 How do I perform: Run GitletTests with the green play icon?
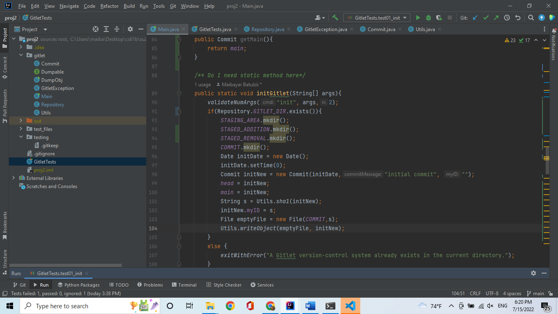click(x=418, y=18)
